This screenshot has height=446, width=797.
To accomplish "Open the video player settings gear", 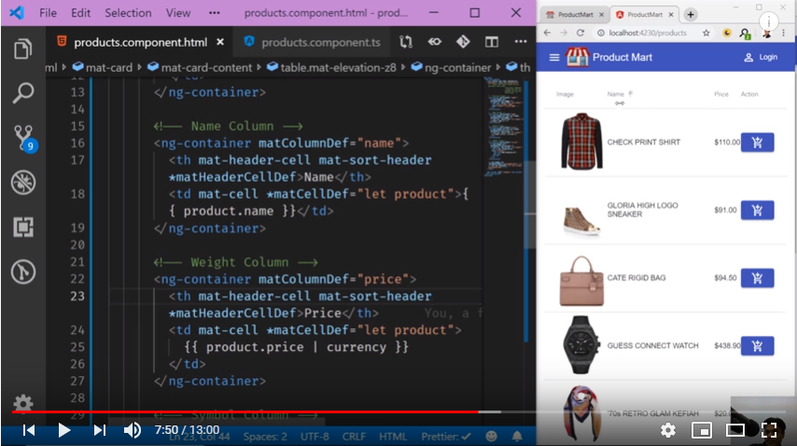I will 668,430.
